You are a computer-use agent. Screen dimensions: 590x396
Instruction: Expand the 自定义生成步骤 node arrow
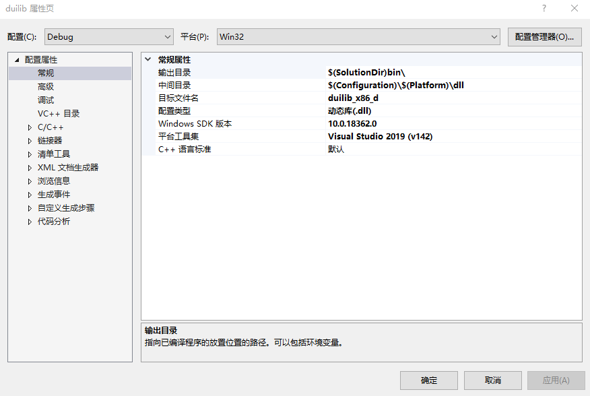click(x=30, y=208)
